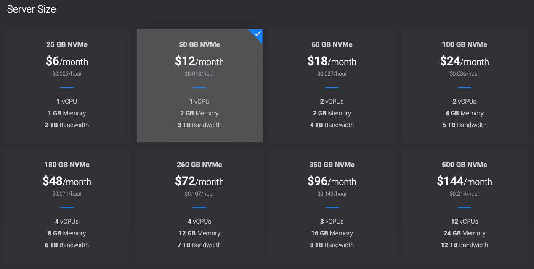Pick the 350 GB NVMe $96/month plan
This screenshot has width=534, height=269.
332,206
